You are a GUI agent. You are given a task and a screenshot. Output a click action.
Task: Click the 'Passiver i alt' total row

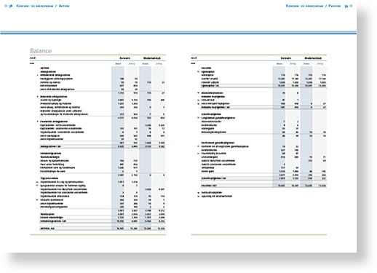[x=263, y=186]
